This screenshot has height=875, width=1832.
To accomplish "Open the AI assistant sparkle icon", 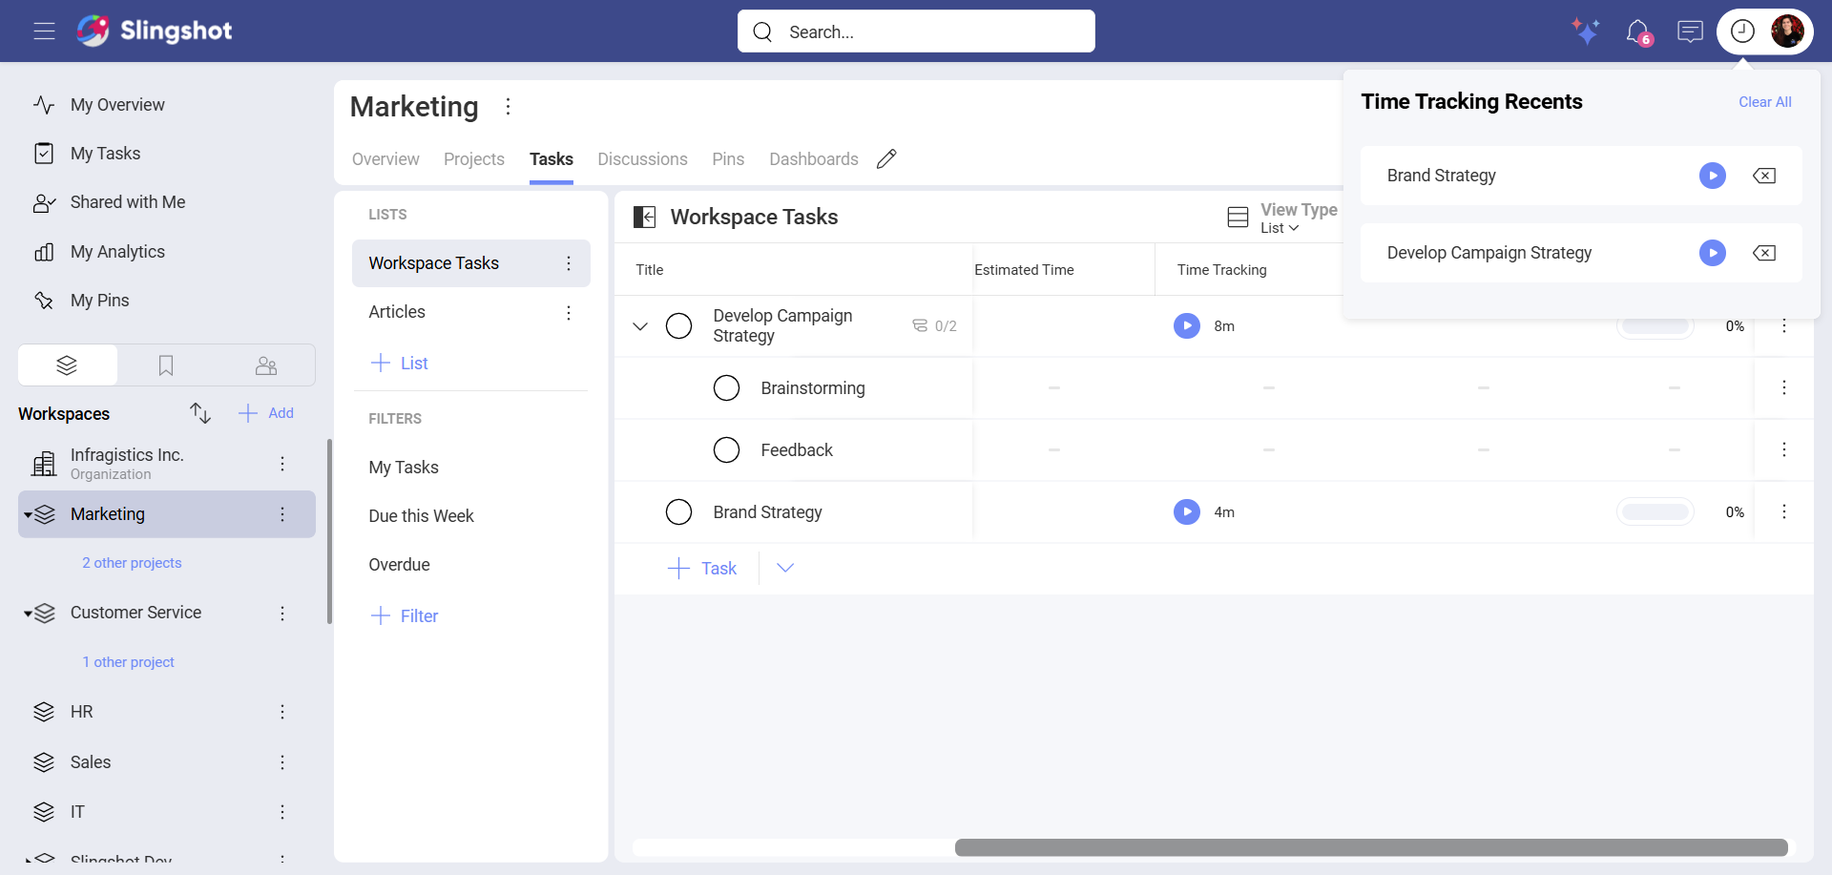I will 1586,31.
